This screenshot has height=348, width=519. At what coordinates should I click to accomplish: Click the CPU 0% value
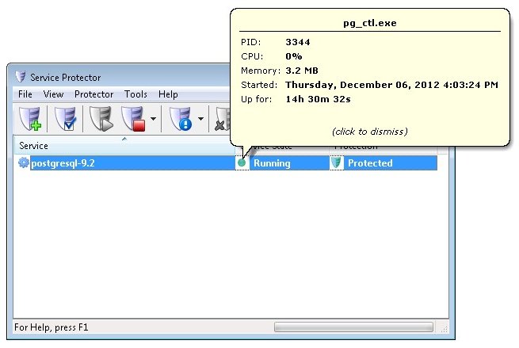click(x=294, y=56)
